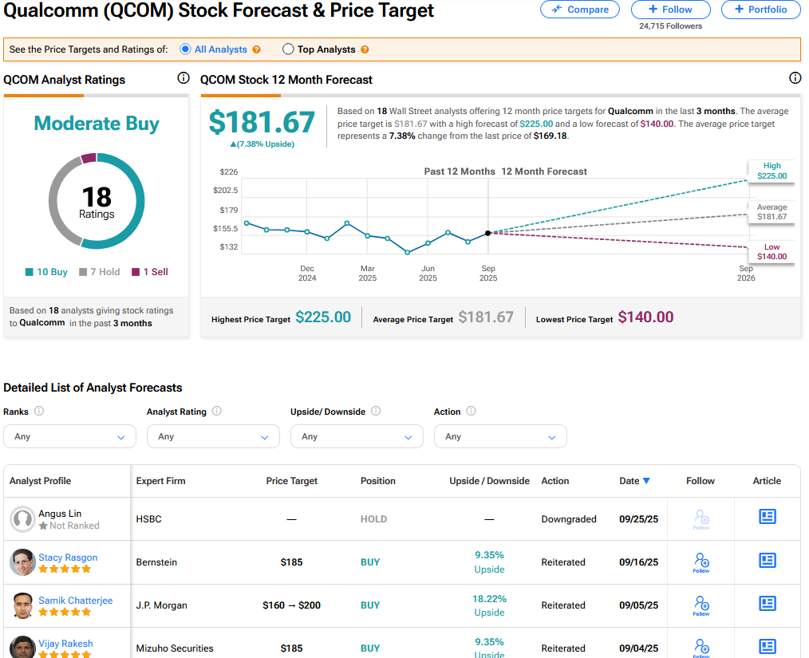Viewport: 809px width, 658px height.
Task: Follow analyst Samik Chatterjee icon
Action: coord(701,605)
